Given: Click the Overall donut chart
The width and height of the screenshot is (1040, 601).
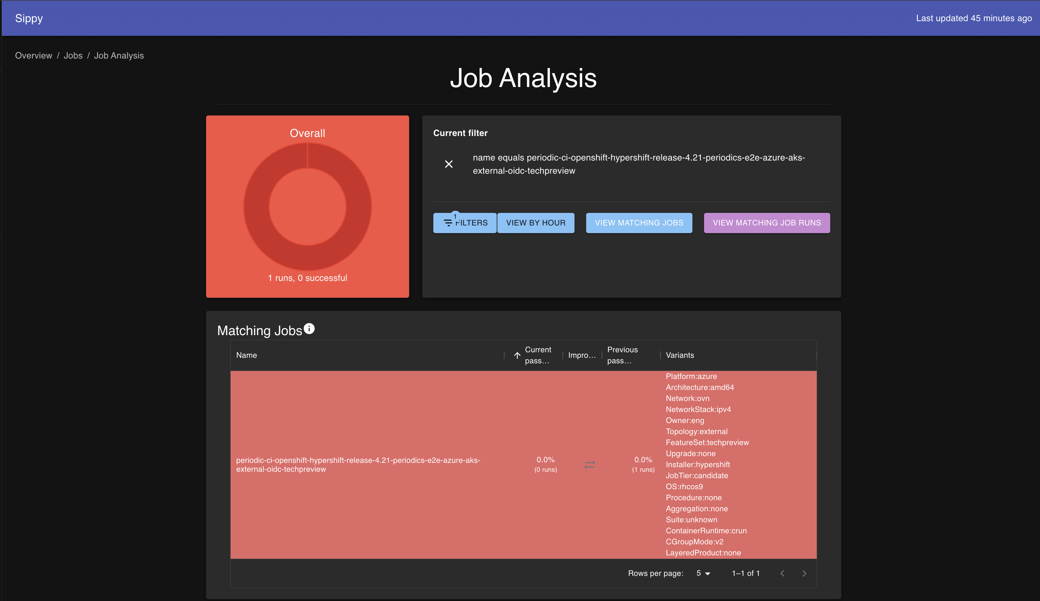Looking at the screenshot, I should [307, 206].
